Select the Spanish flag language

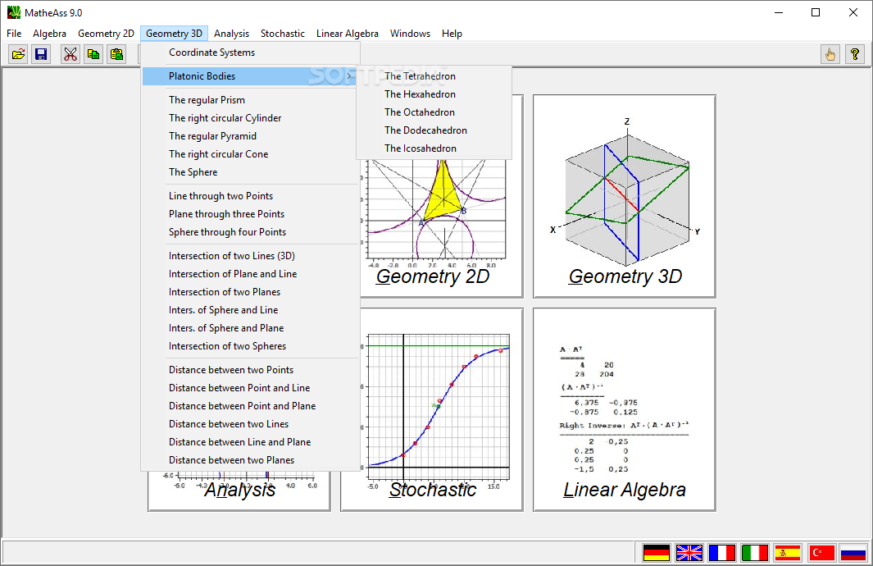click(788, 553)
